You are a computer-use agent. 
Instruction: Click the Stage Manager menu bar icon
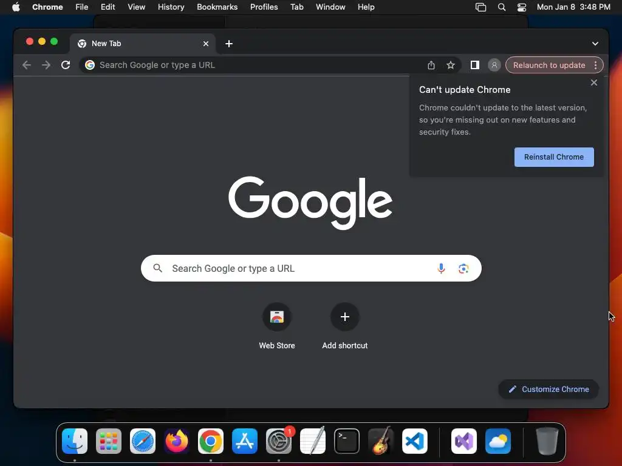click(x=481, y=7)
